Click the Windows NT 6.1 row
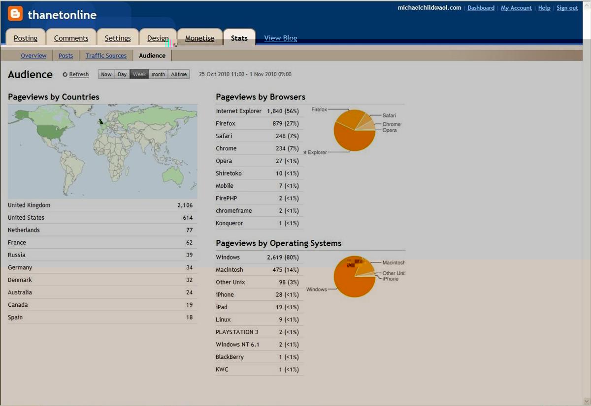 tap(260, 345)
